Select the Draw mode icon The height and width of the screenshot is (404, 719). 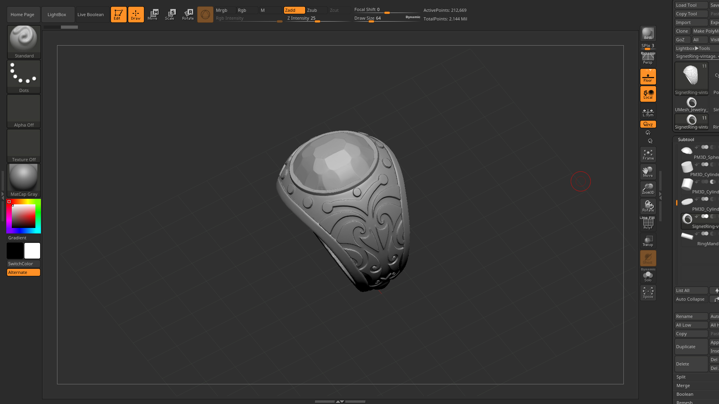click(136, 15)
